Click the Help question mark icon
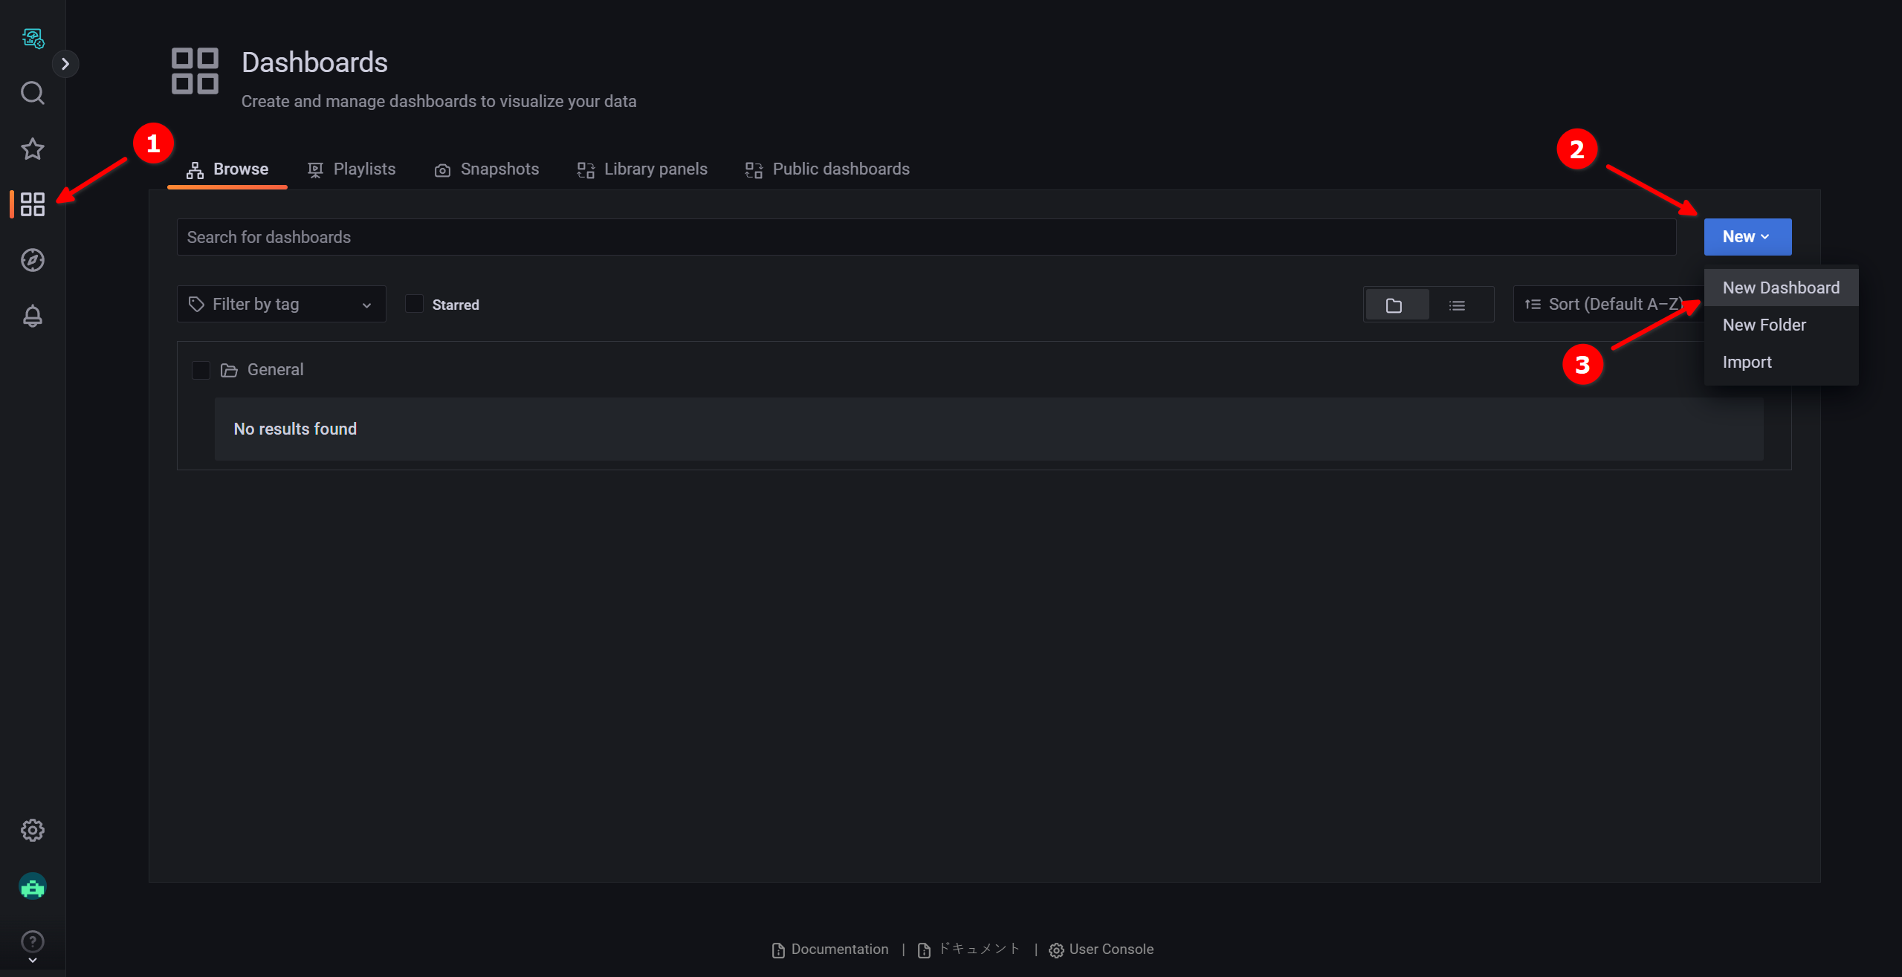 pyautogui.click(x=33, y=942)
